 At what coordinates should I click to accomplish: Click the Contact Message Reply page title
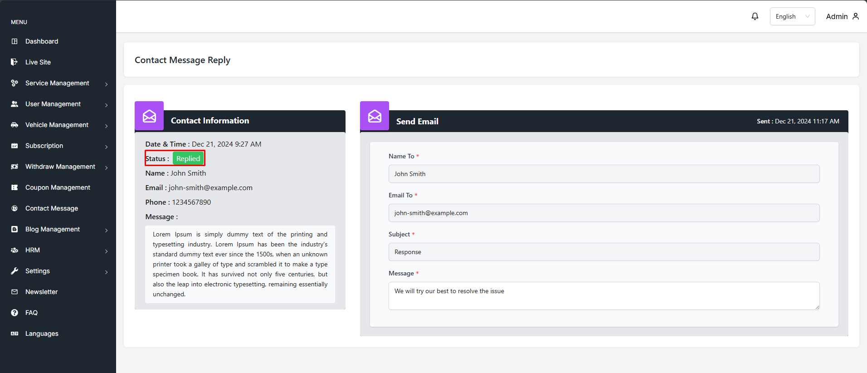182,60
